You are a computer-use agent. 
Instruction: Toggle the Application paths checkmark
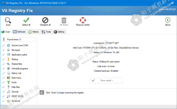4,55
